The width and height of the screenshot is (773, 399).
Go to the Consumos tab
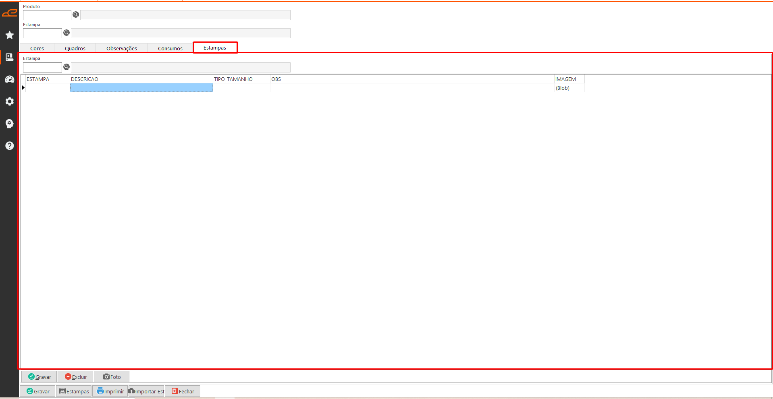coord(170,48)
